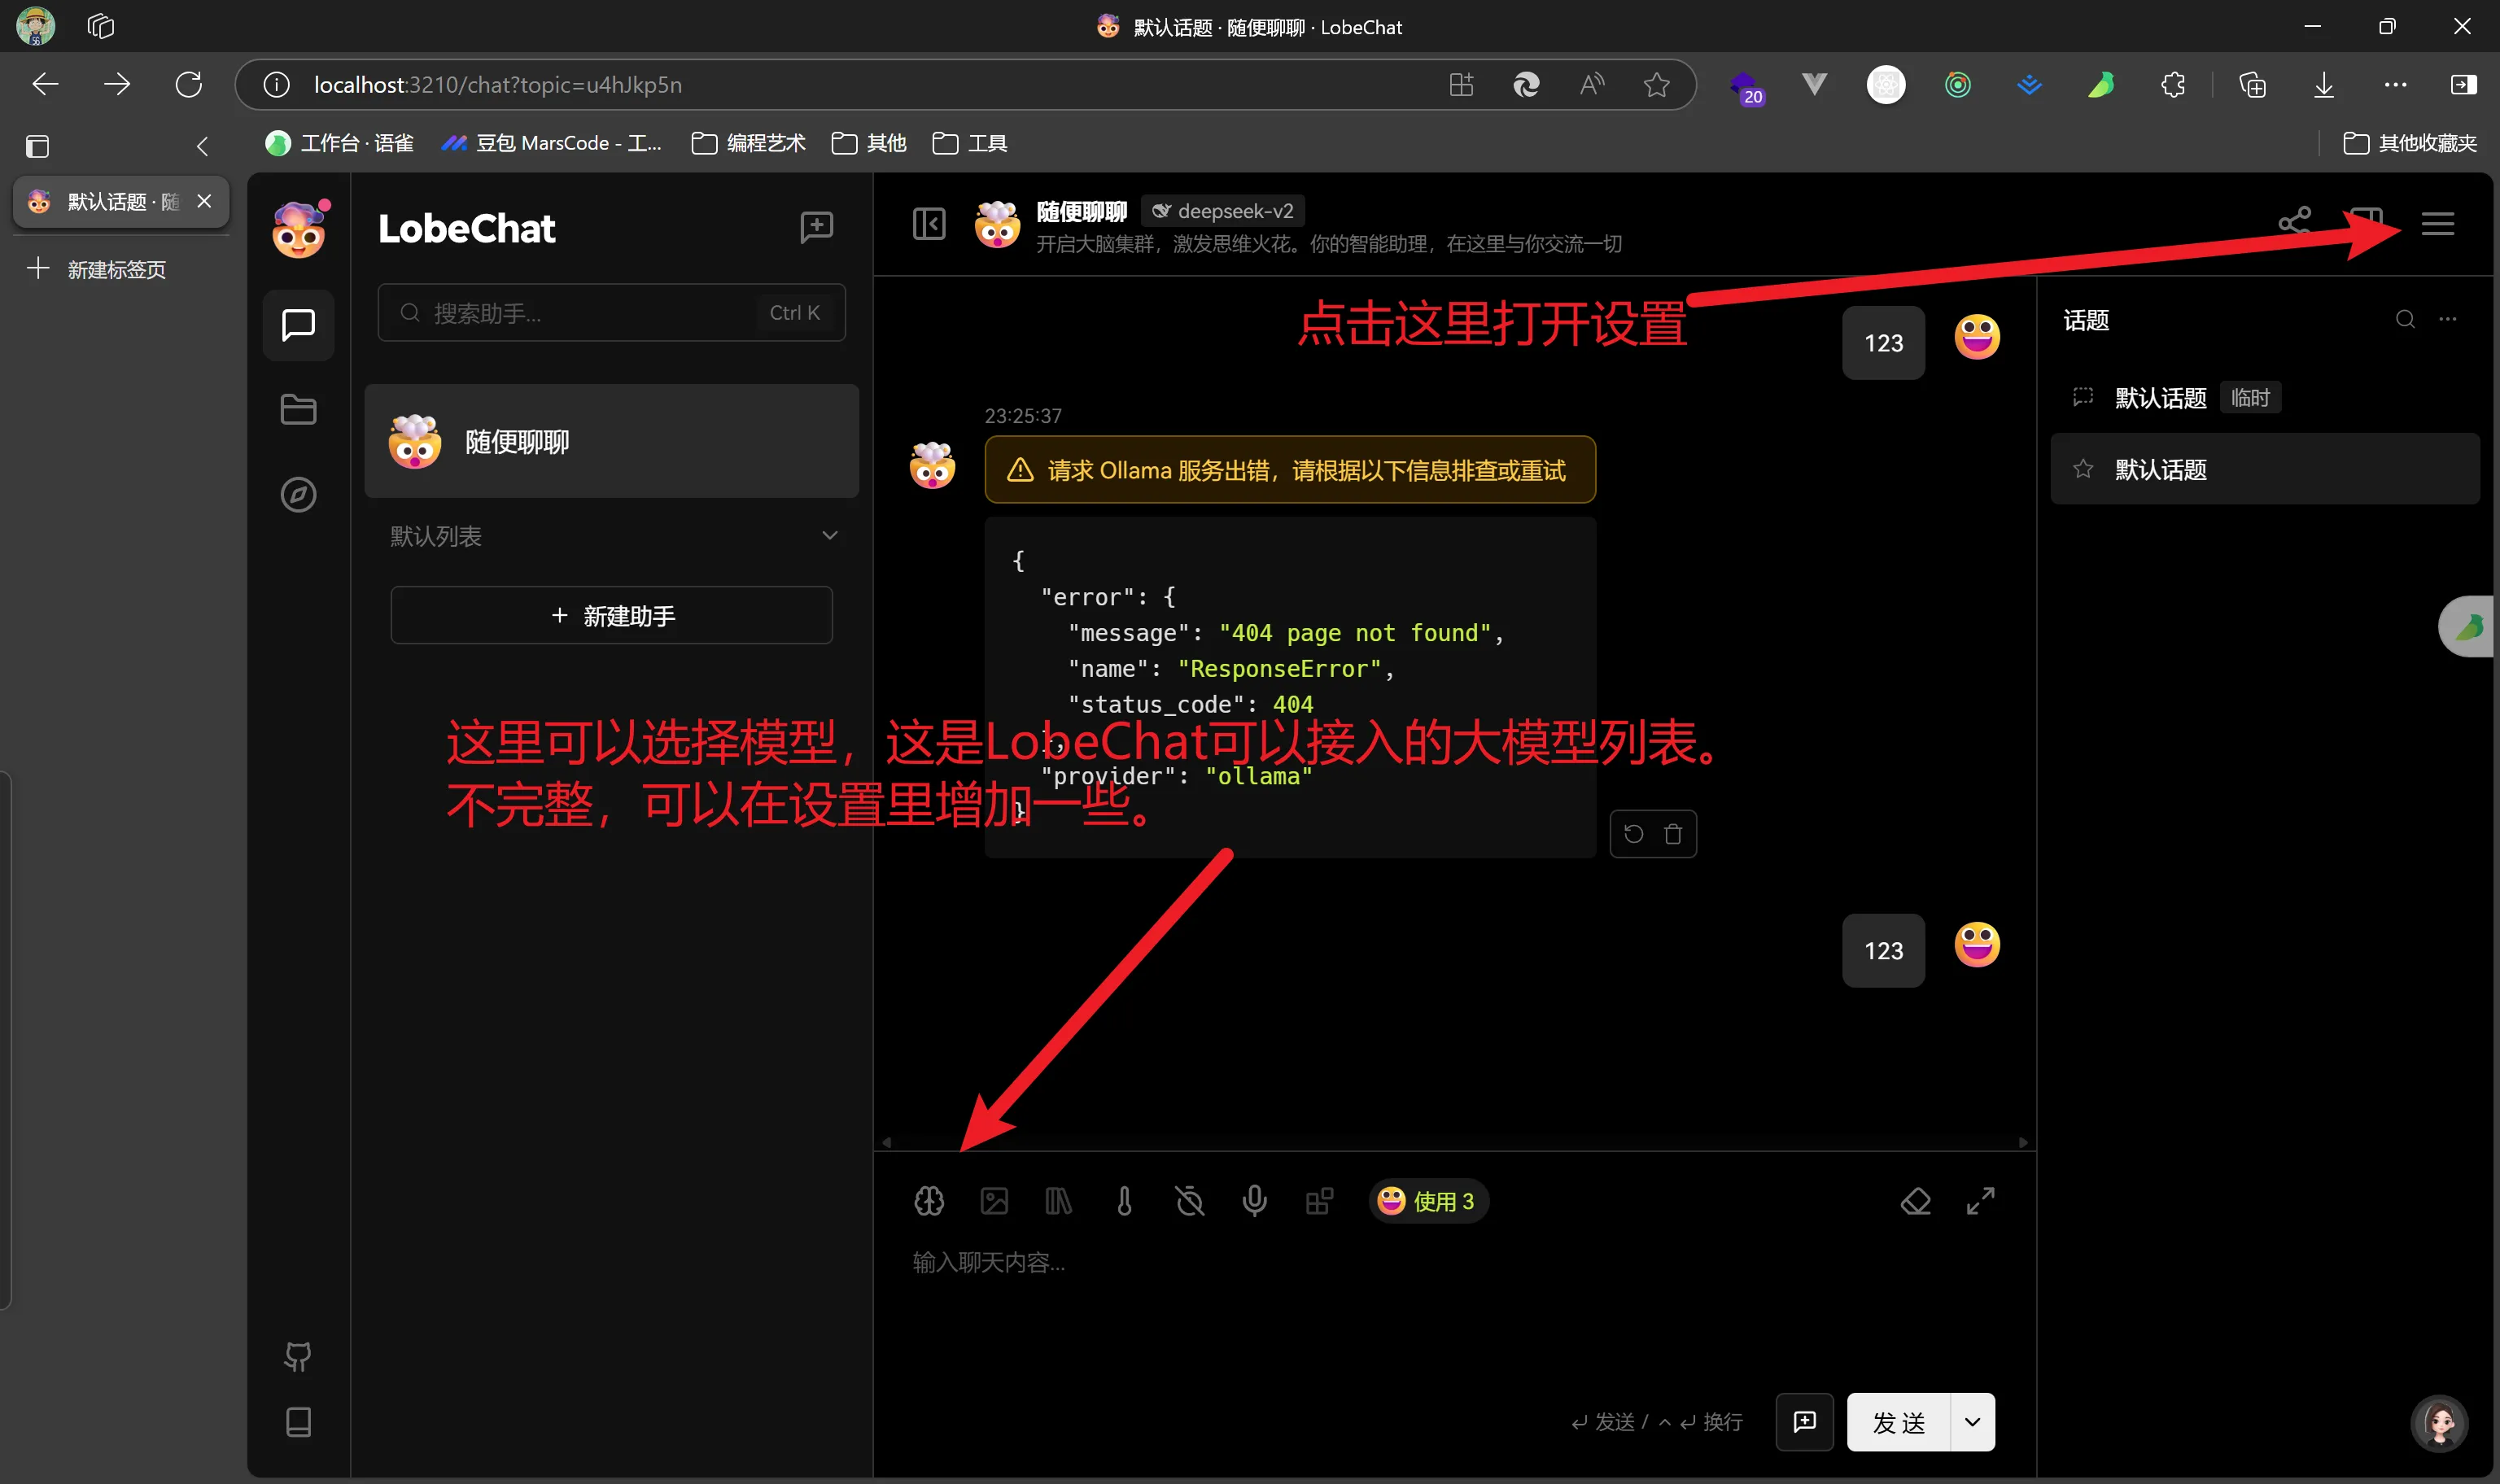Save as new topic button beside send
The width and height of the screenshot is (2500, 1484).
(1804, 1421)
